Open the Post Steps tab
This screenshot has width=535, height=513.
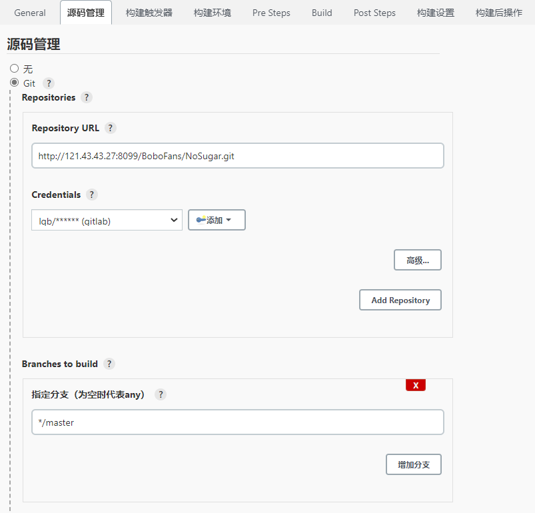coord(374,13)
